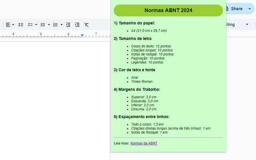Click 'Inferior: 2,0 cm' margin

[x=142, y=105]
